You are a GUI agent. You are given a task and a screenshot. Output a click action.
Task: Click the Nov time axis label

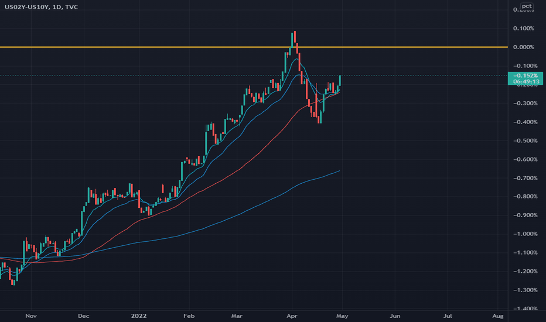tap(31, 316)
